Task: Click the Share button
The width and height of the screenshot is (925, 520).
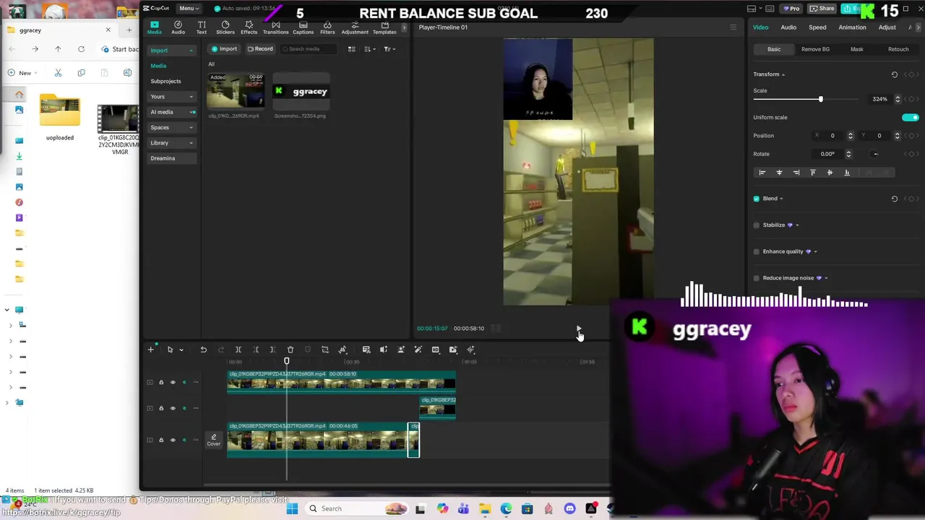Action: point(822,9)
